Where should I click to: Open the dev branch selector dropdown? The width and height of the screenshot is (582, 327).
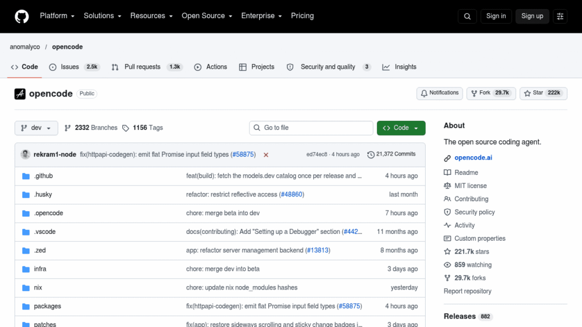36,128
